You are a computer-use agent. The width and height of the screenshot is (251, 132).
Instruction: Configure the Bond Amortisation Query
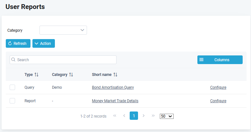(x=218, y=87)
